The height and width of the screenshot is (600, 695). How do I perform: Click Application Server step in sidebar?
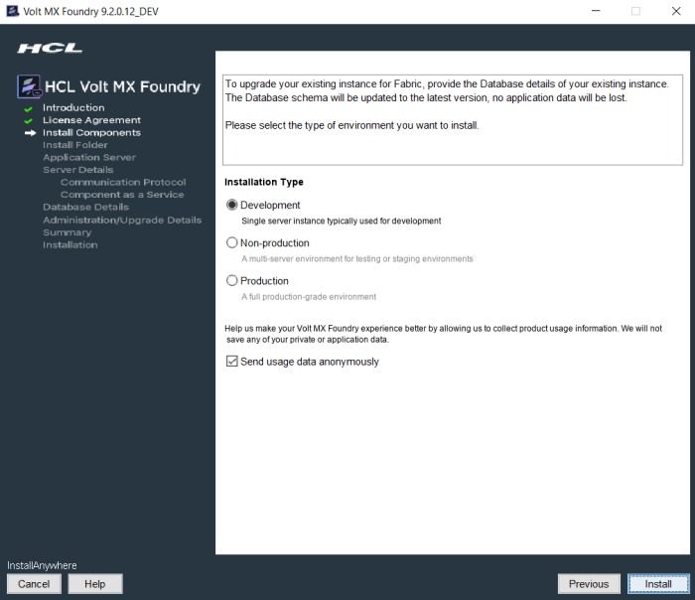click(89, 157)
